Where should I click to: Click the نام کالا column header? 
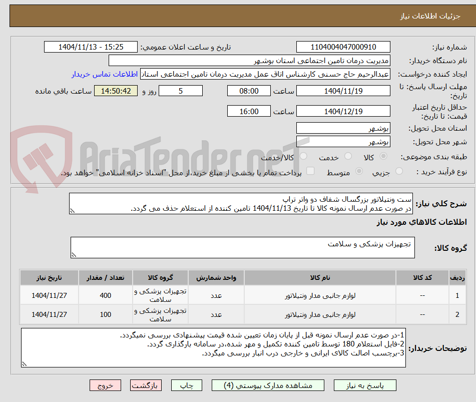click(x=320, y=277)
